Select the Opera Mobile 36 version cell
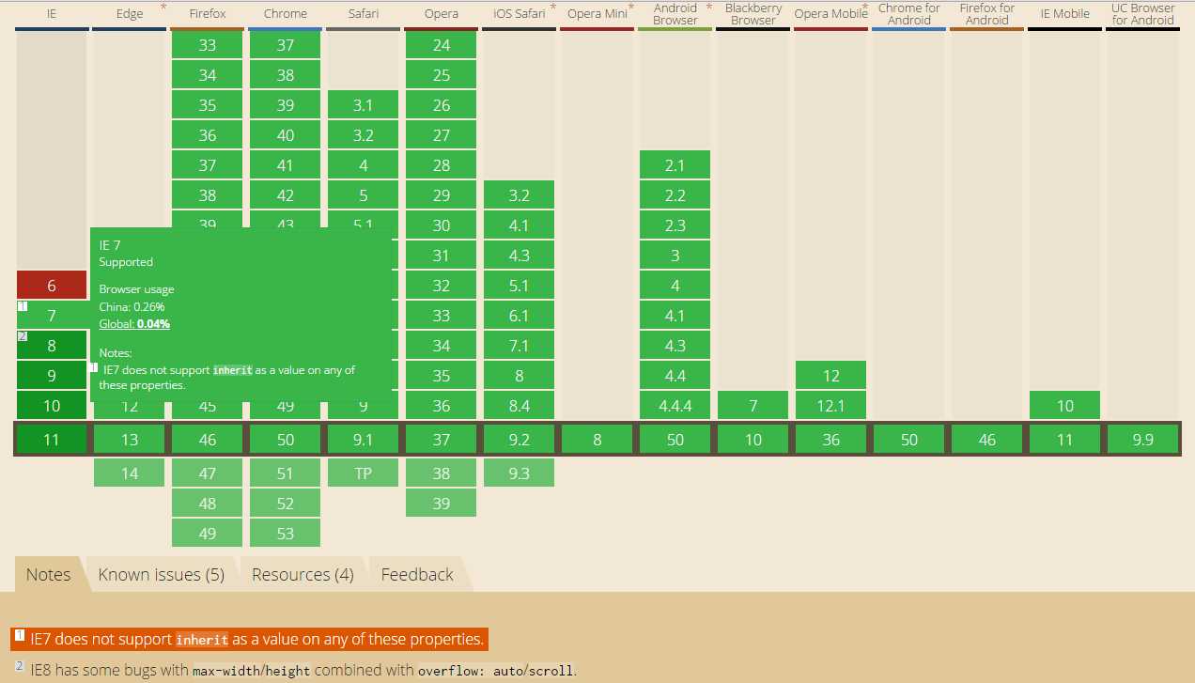 click(831, 440)
